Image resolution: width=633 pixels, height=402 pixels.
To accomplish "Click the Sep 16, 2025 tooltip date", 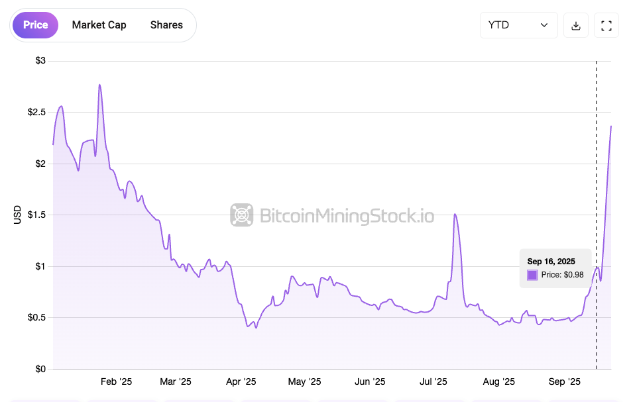I will 551,261.
